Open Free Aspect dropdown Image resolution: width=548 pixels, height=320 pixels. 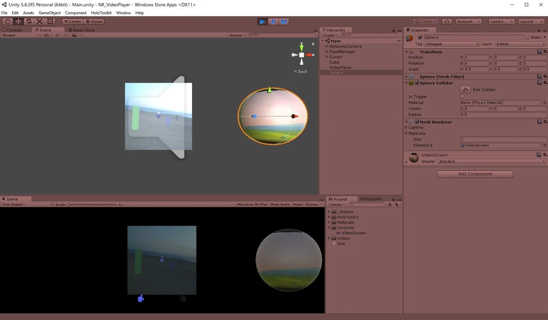coord(27,205)
